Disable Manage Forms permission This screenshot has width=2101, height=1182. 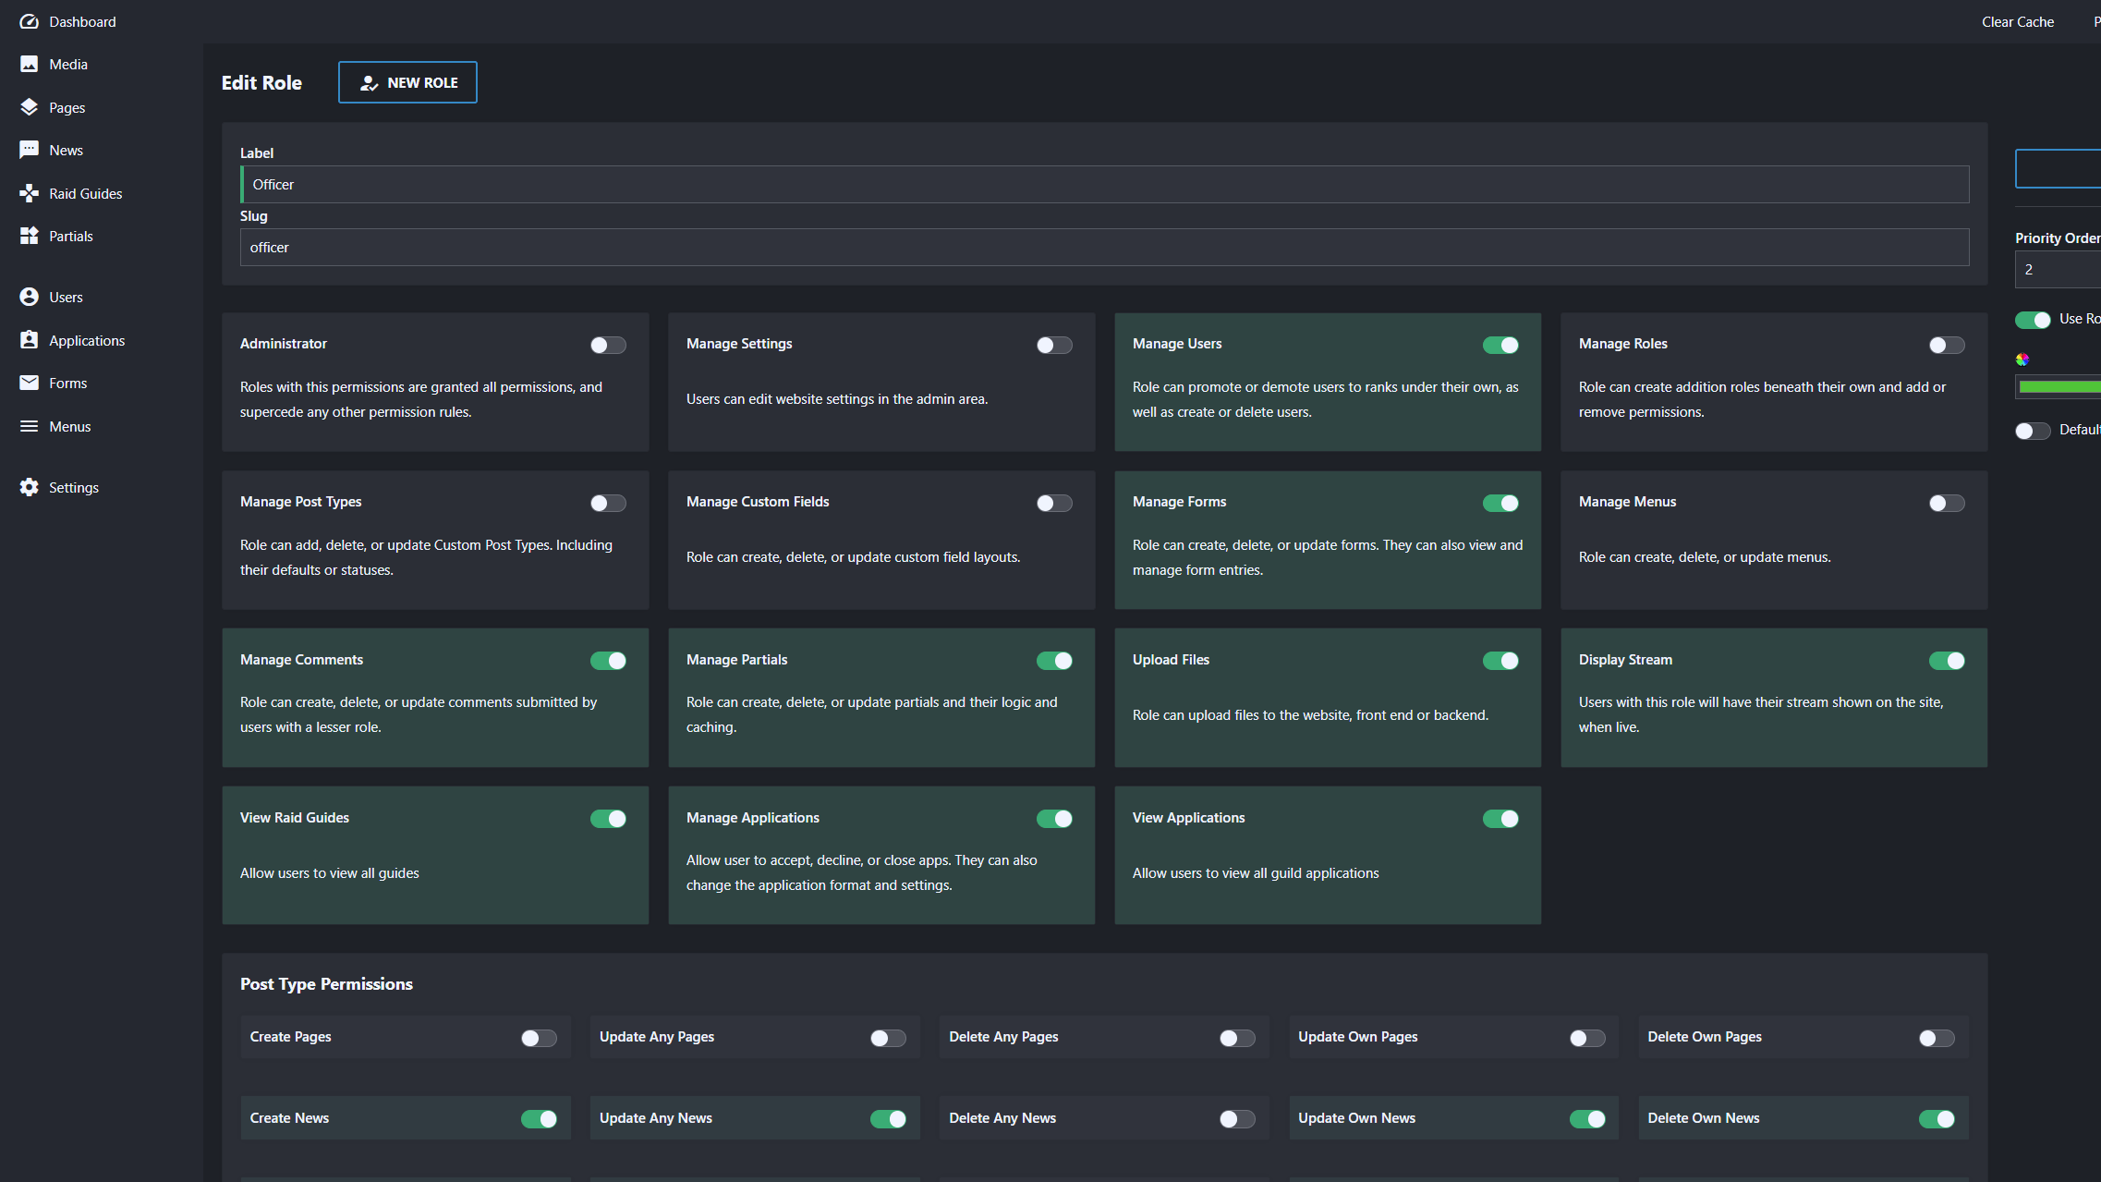point(1500,503)
